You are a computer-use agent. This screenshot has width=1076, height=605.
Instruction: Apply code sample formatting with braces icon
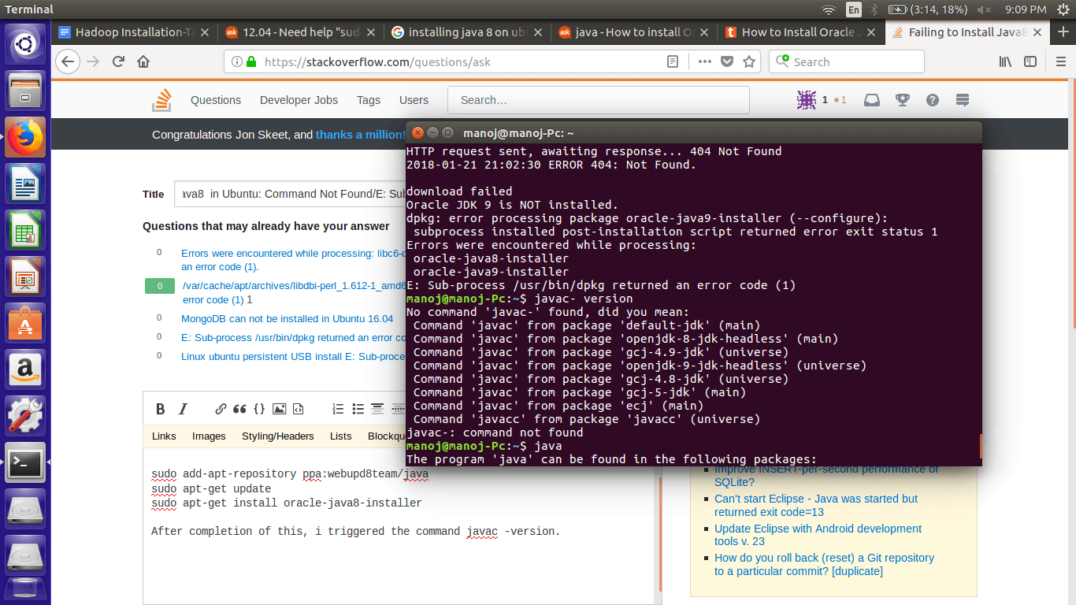pyautogui.click(x=259, y=409)
